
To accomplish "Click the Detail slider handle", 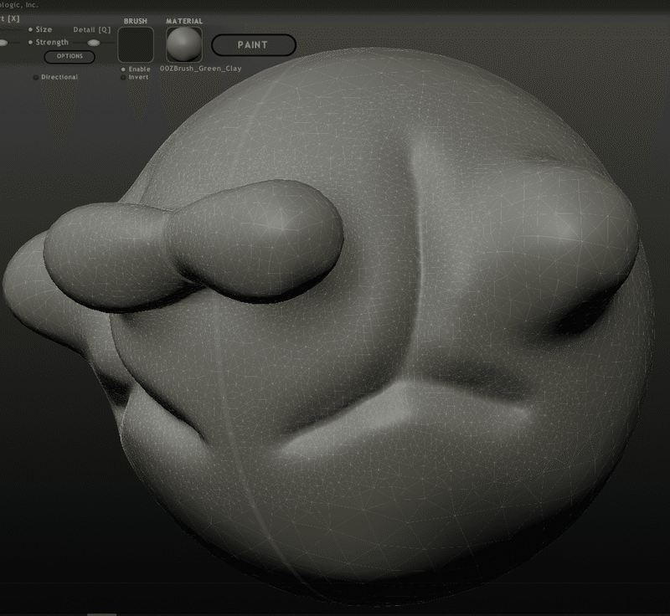I will tap(94, 43).
